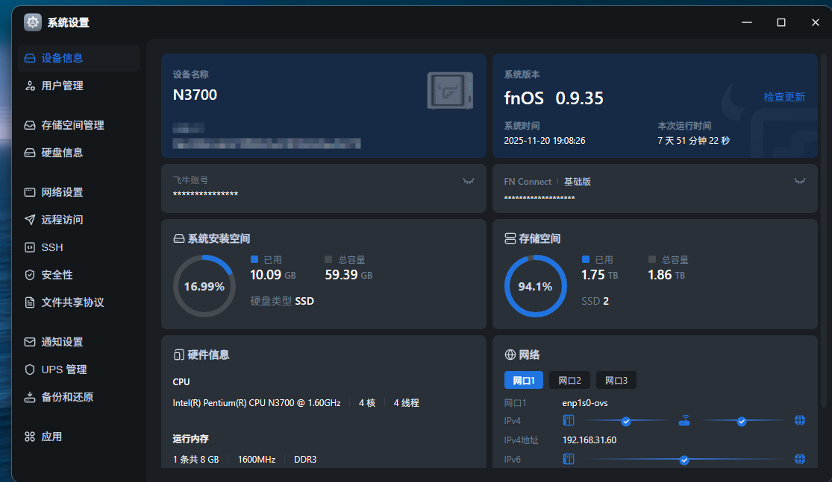
Task: Click the 安全性 shield icon
Action: coord(30,275)
